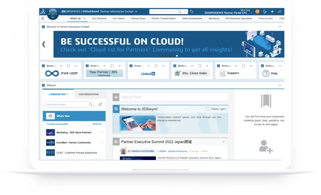
Task: Open DSx. Client Order button
Action: [192, 73]
